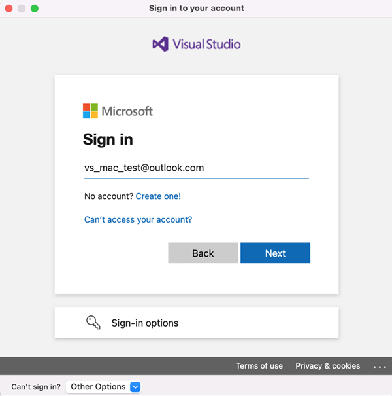Viewport: 392px width, 396px height.
Task: Click the Visual Studio logo icon
Action: (161, 44)
